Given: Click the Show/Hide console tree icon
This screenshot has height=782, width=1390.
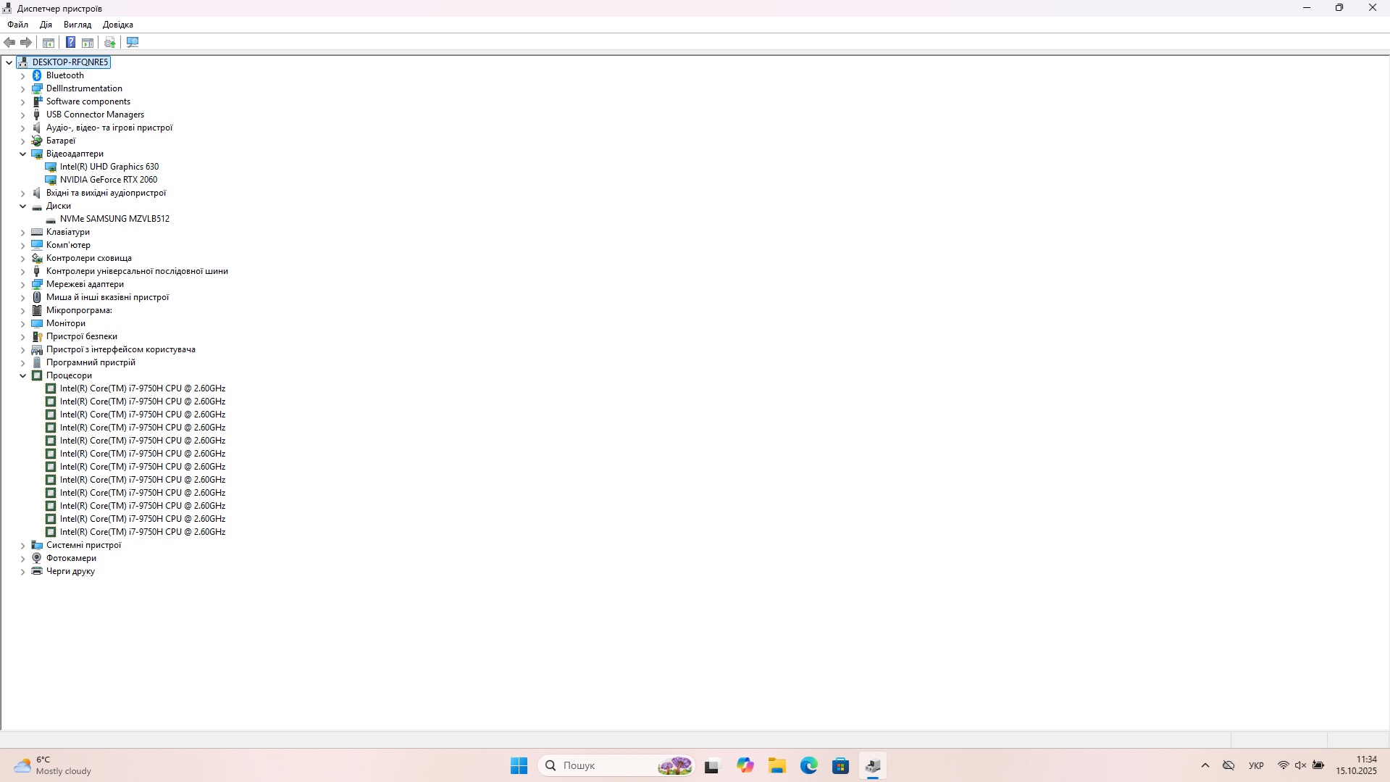Looking at the screenshot, I should (x=49, y=42).
